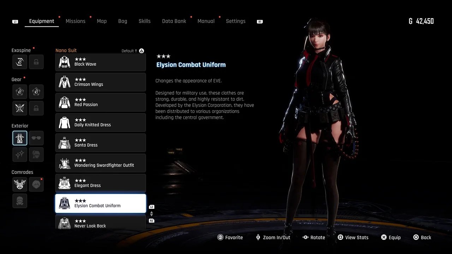Viewport: 452px width, 254px height.
Task: Mark the suit as Favorite
Action: [x=230, y=237]
